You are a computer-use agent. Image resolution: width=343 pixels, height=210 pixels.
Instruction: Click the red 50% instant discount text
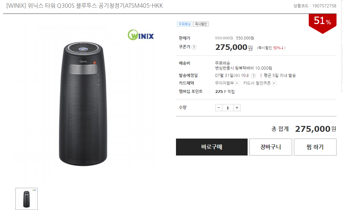[x=278, y=48]
